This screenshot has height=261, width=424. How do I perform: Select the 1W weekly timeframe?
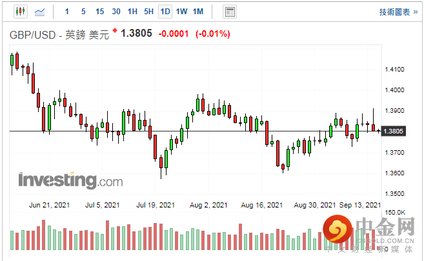click(181, 12)
